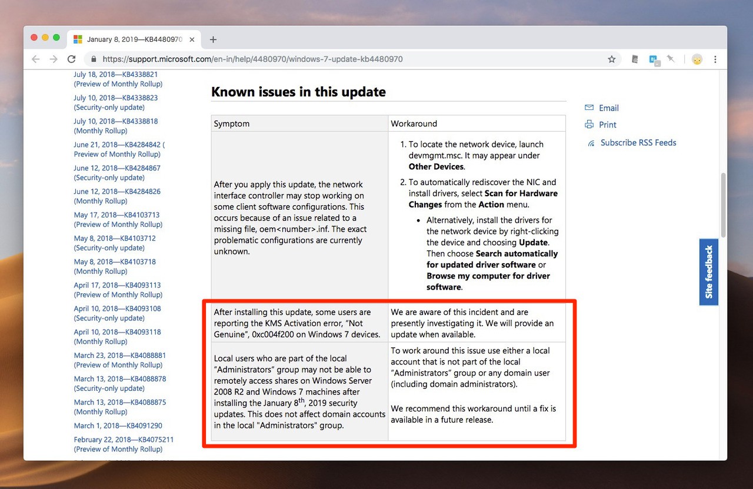Click the Site feedback button
This screenshot has height=489, width=753.
[x=708, y=272]
